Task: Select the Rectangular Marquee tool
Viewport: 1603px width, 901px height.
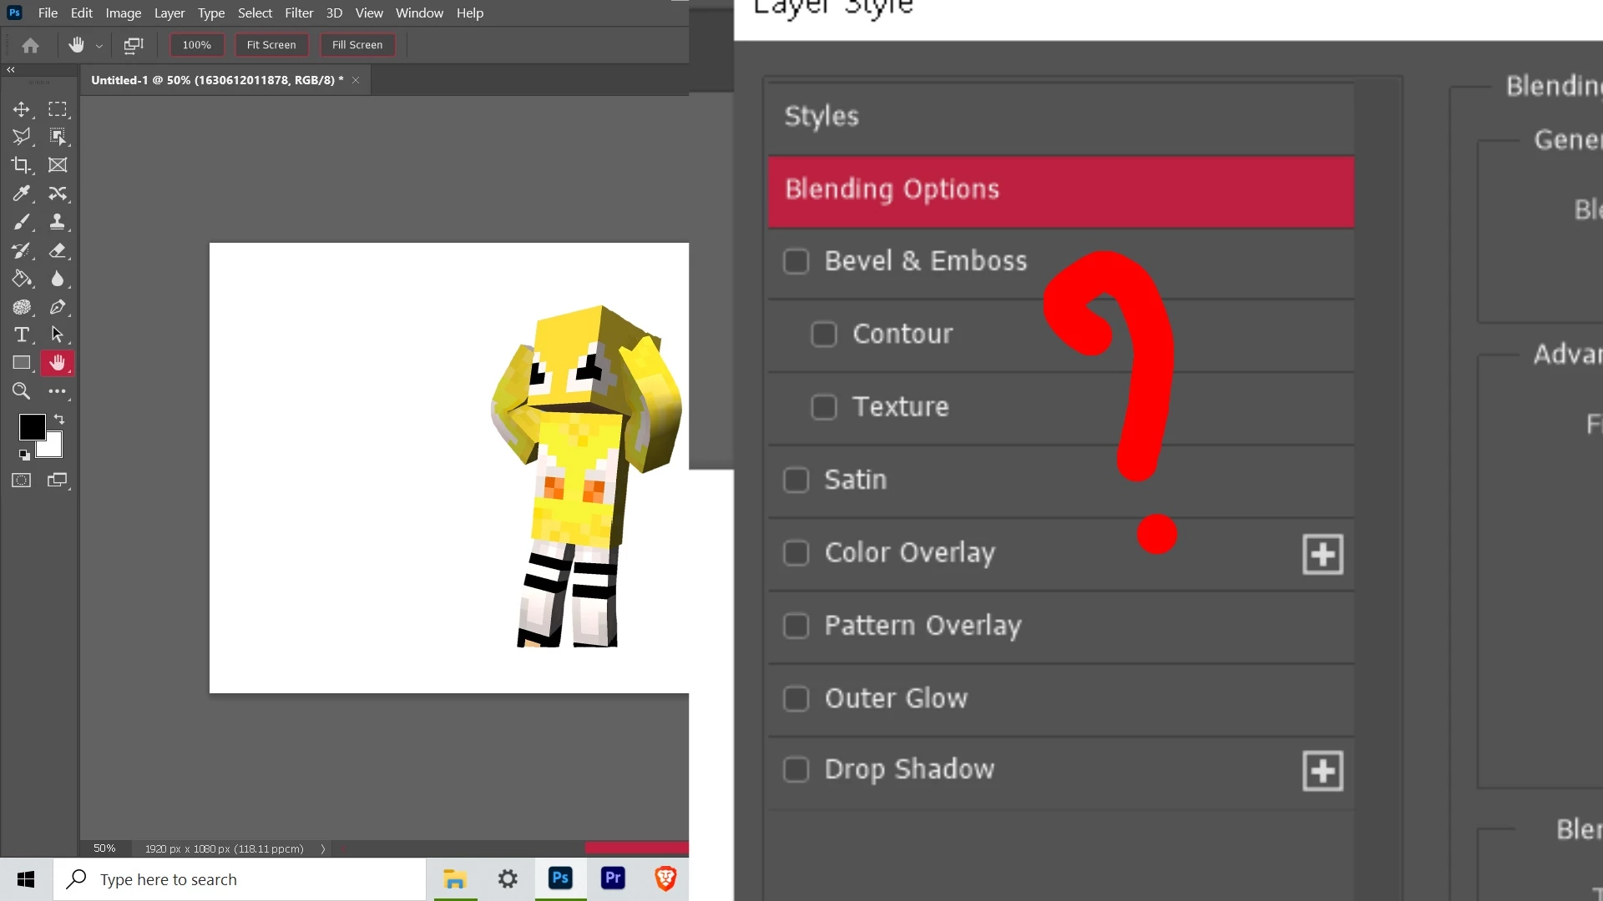Action: [57, 109]
